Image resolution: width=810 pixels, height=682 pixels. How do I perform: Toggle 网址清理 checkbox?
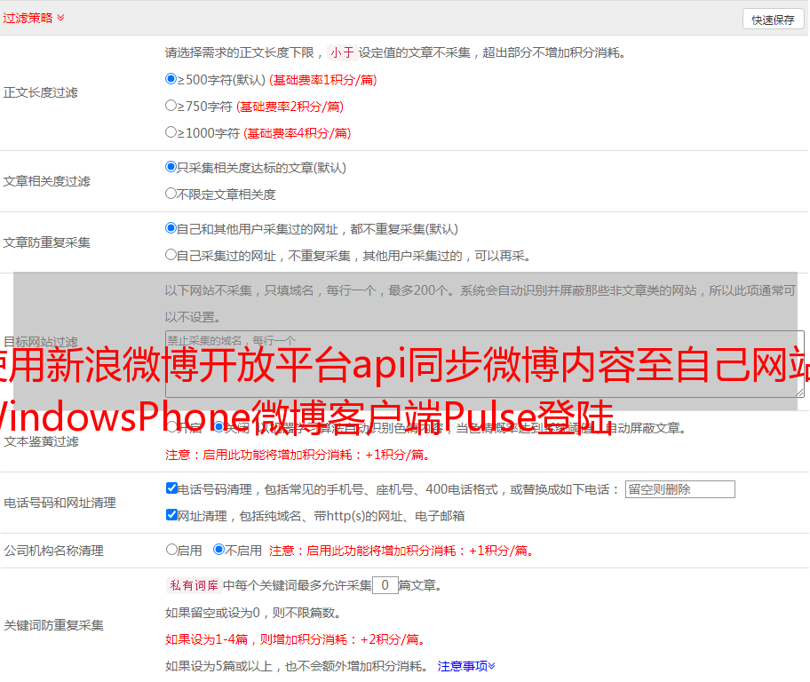click(172, 514)
